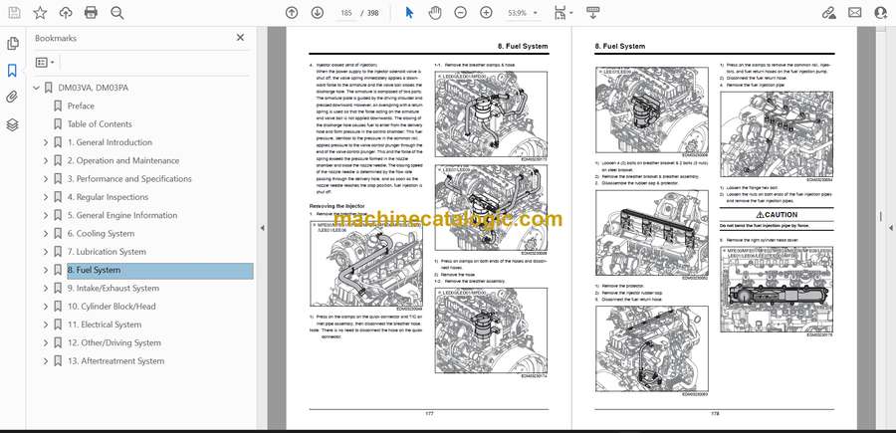Image resolution: width=896 pixels, height=433 pixels.
Task: Bookmark the document with the star icon
Action: click(x=40, y=13)
